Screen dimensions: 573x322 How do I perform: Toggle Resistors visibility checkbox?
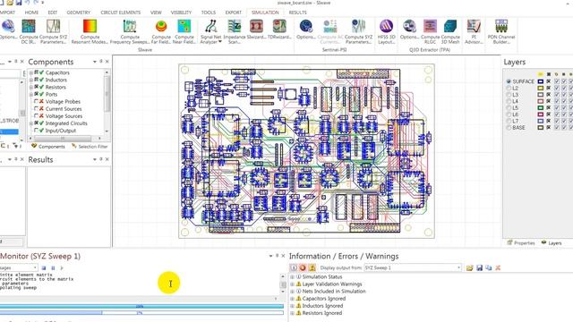pyautogui.click(x=37, y=87)
